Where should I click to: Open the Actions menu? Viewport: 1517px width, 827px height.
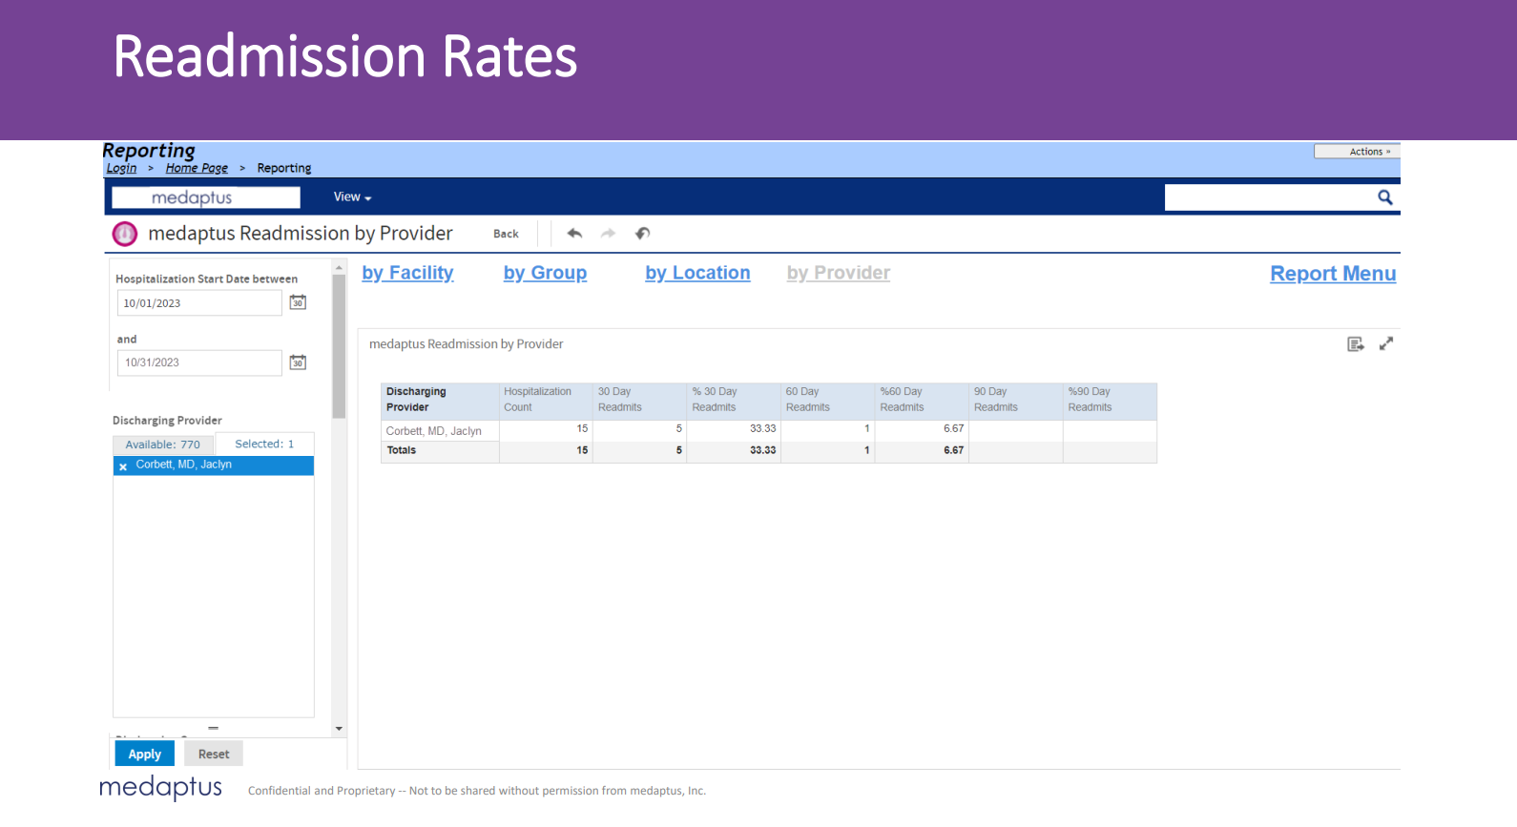coord(1357,152)
